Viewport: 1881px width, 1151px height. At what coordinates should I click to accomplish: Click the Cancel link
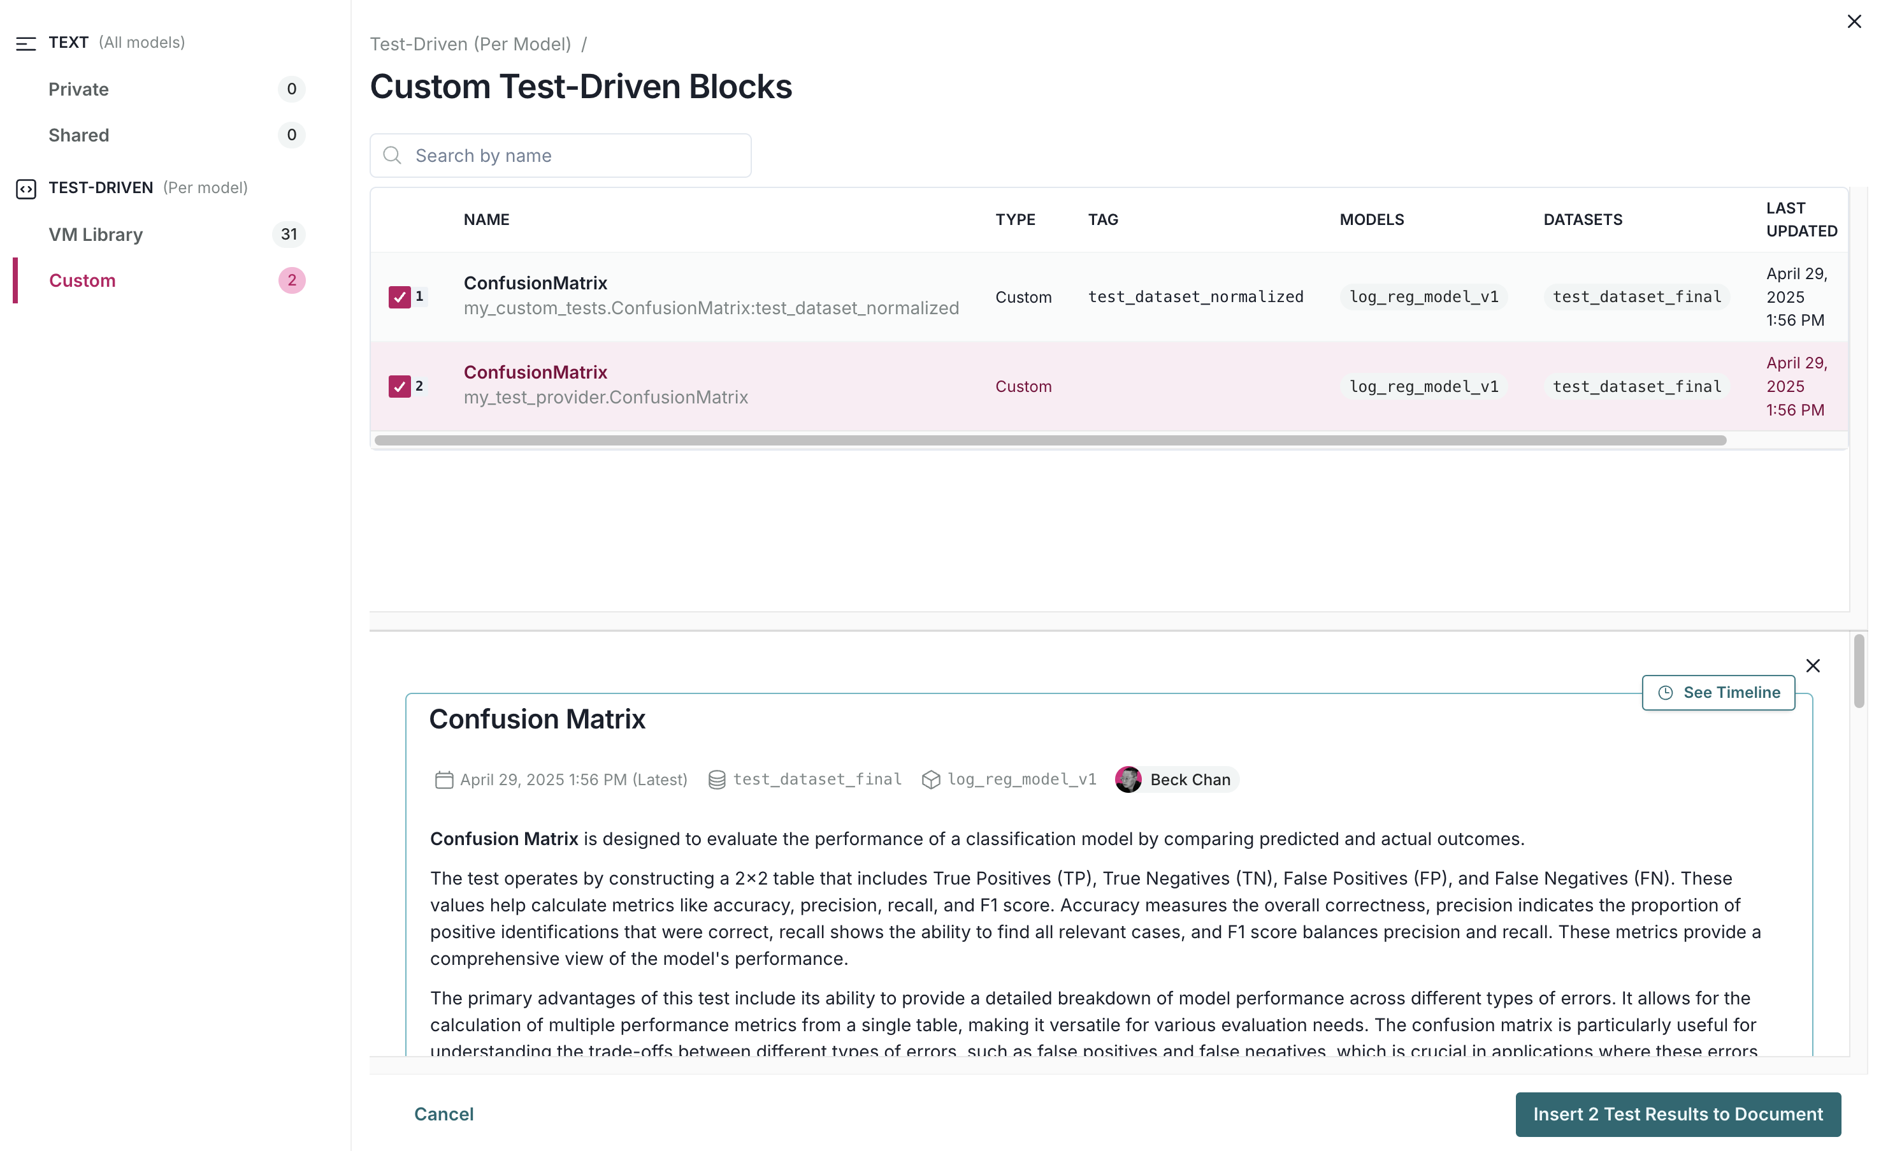pos(443,1114)
